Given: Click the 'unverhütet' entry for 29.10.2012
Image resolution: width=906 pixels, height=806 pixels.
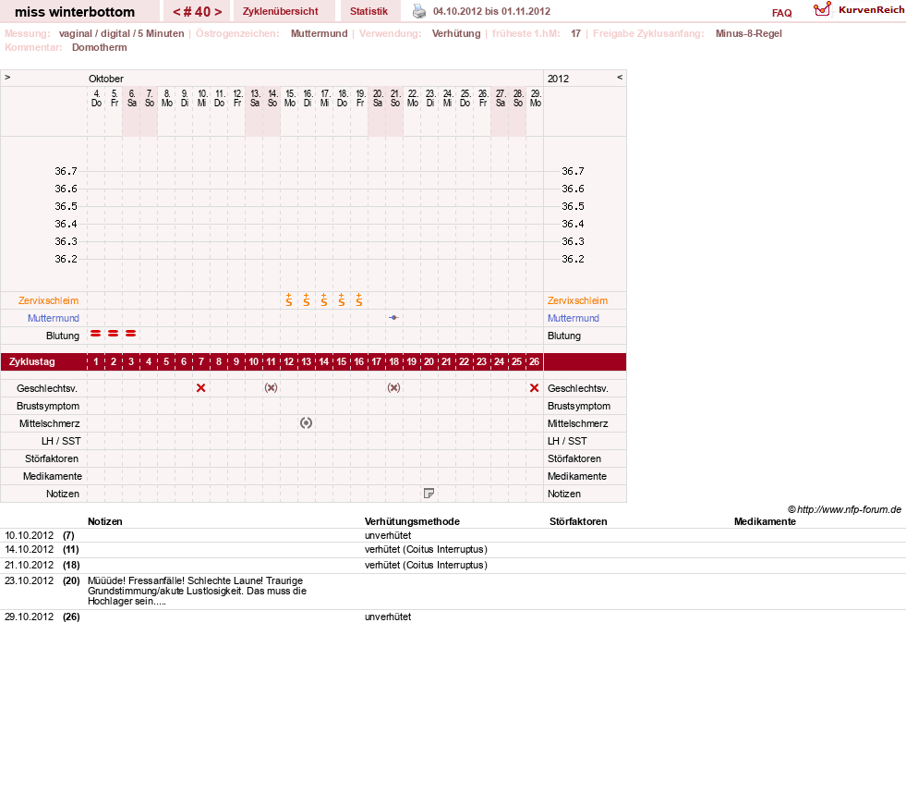Looking at the screenshot, I should point(388,617).
